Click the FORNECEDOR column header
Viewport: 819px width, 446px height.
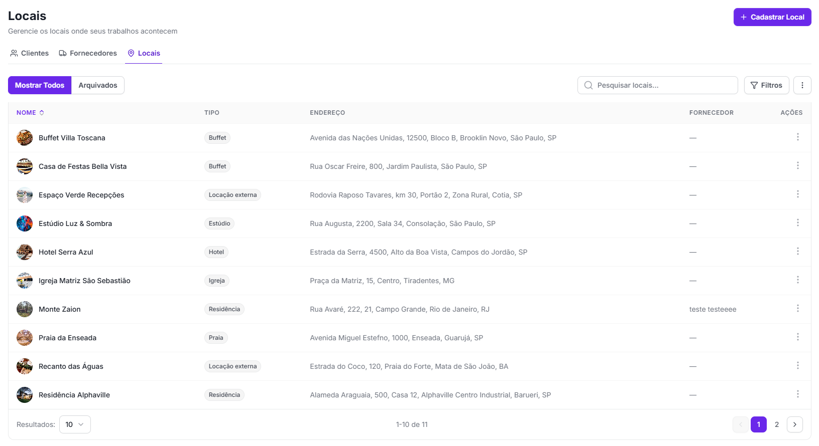tap(712, 113)
